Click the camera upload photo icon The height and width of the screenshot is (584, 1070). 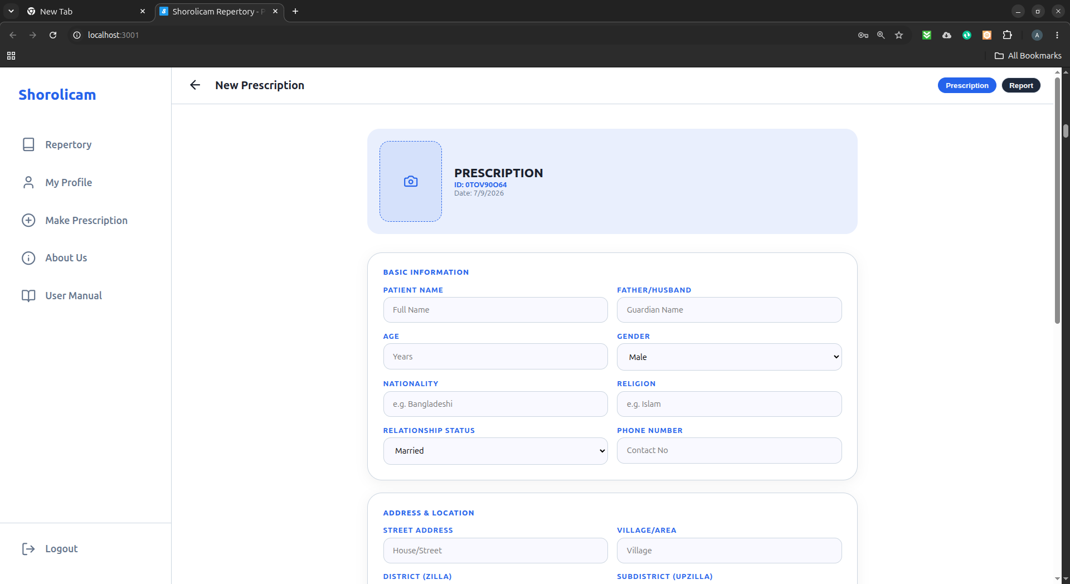point(411,181)
